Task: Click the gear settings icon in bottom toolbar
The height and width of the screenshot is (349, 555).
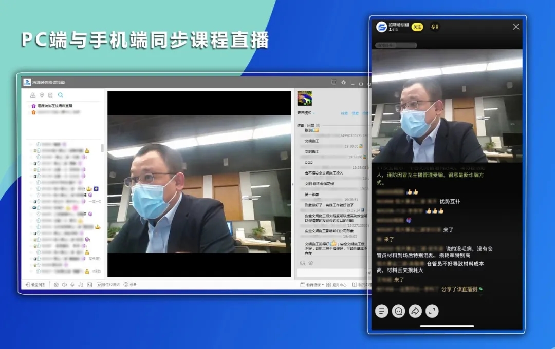Action: pyautogui.click(x=56, y=284)
